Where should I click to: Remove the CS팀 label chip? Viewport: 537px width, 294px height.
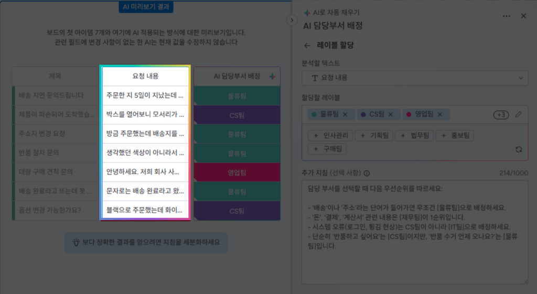coord(391,114)
